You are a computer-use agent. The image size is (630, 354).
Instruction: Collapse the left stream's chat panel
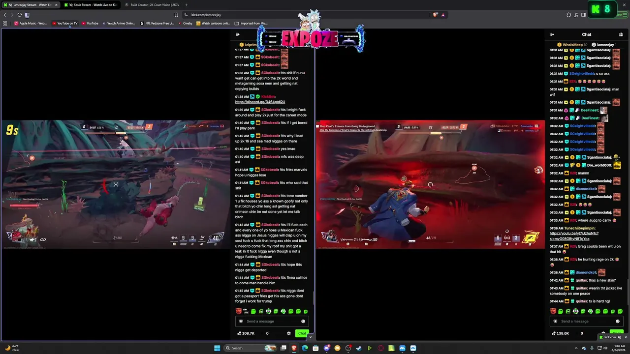point(238,34)
